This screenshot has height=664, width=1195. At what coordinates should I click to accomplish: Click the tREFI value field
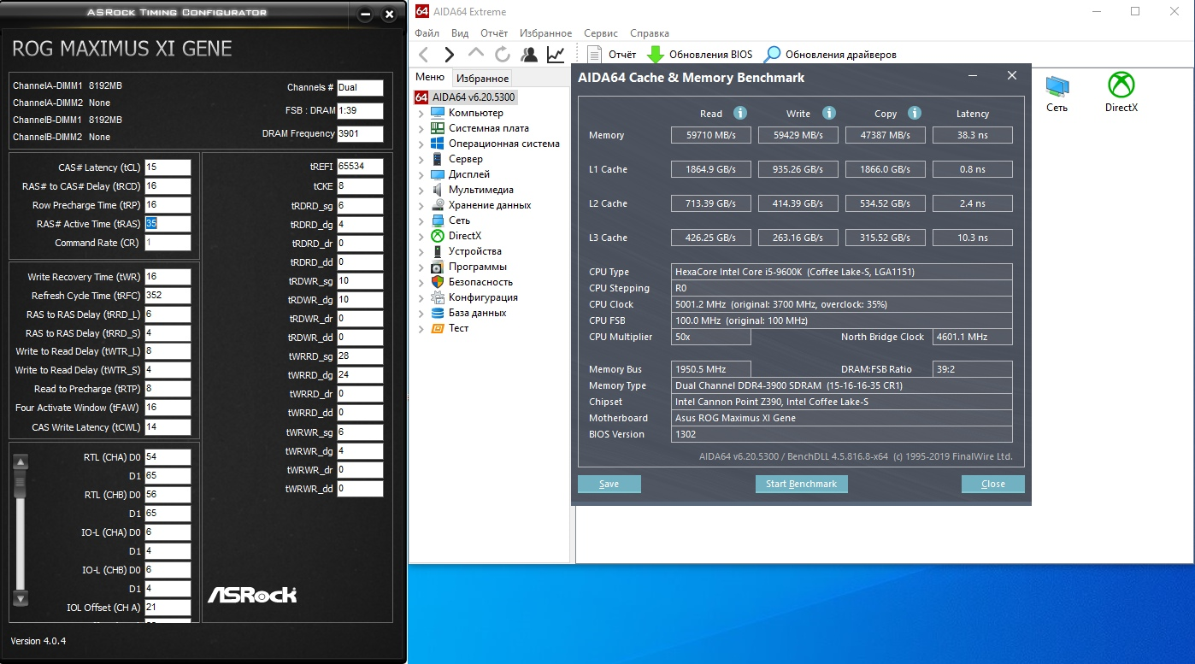coord(360,166)
